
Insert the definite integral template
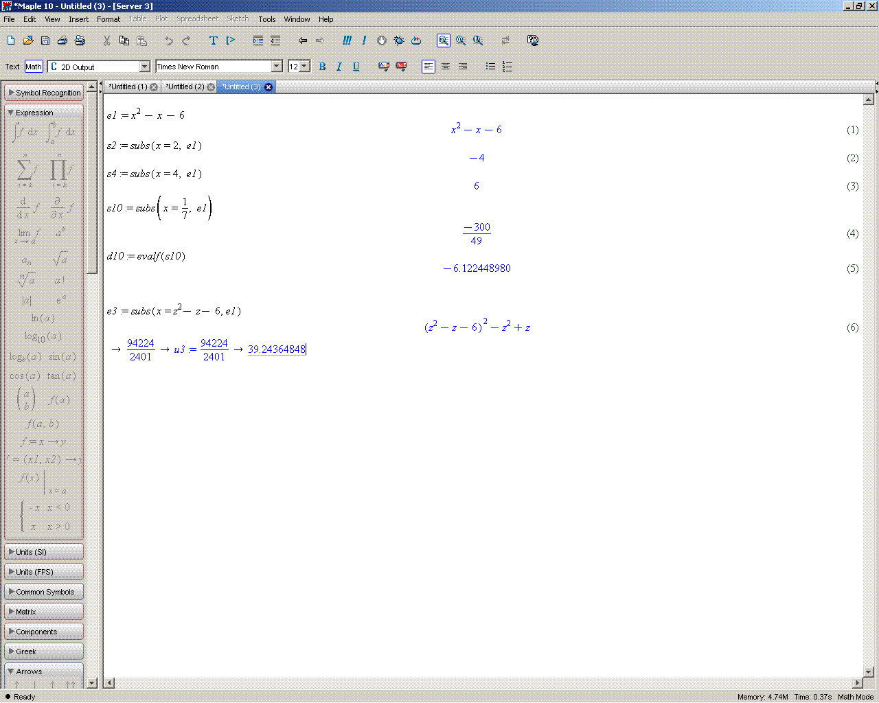[60, 132]
